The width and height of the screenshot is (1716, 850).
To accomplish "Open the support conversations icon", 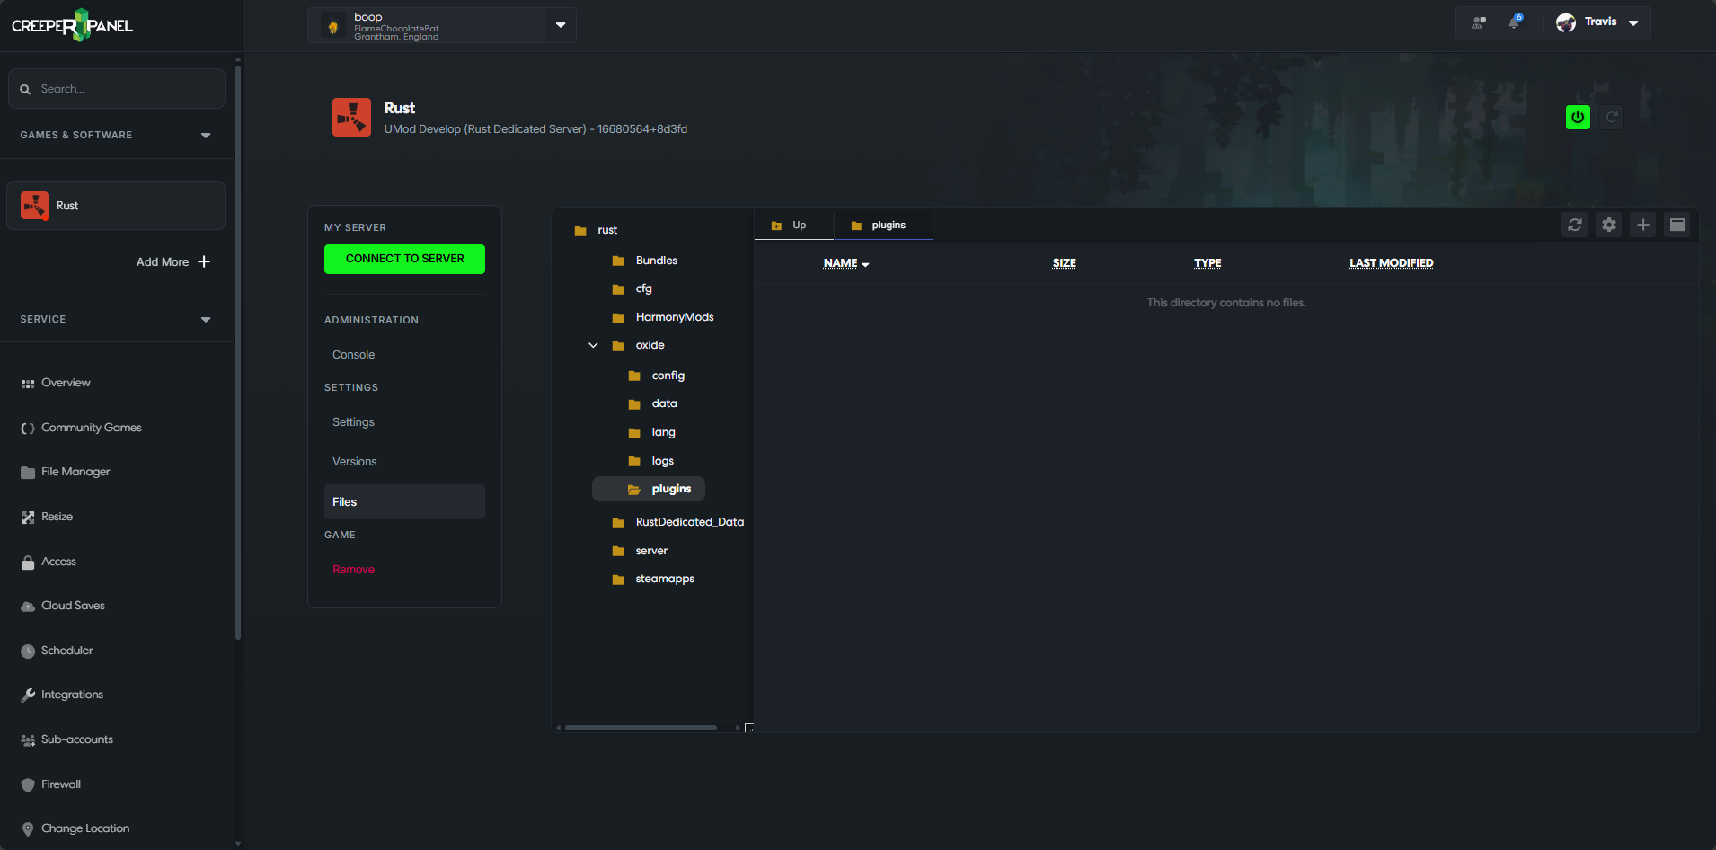I will coord(1478,22).
